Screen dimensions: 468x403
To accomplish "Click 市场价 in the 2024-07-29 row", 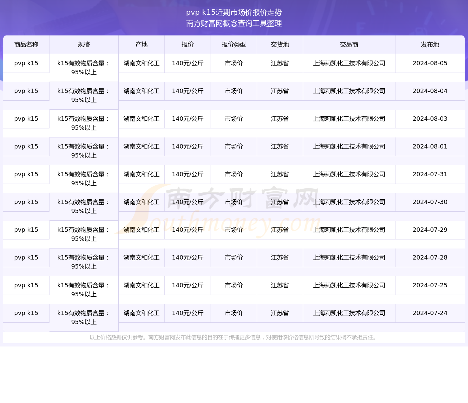I will click(x=234, y=230).
